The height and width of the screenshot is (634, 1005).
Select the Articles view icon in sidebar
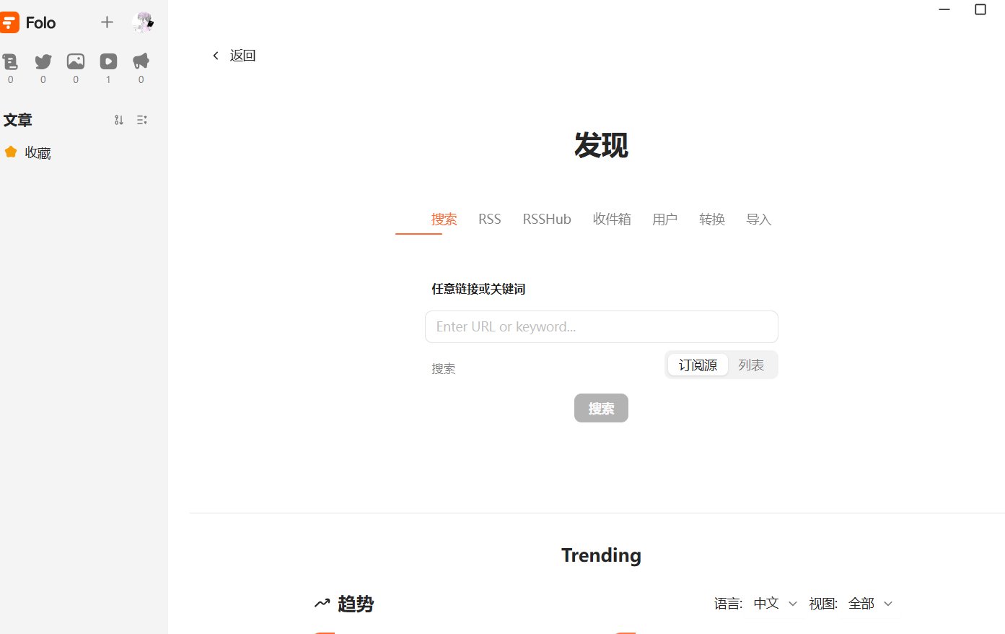point(10,62)
